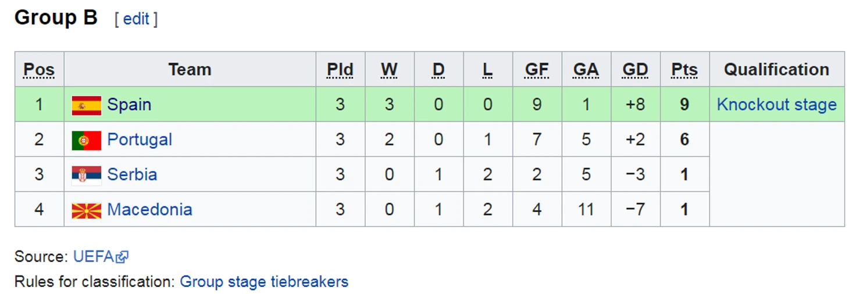Open the Spain team link
The image size is (849, 294).
click(x=129, y=105)
